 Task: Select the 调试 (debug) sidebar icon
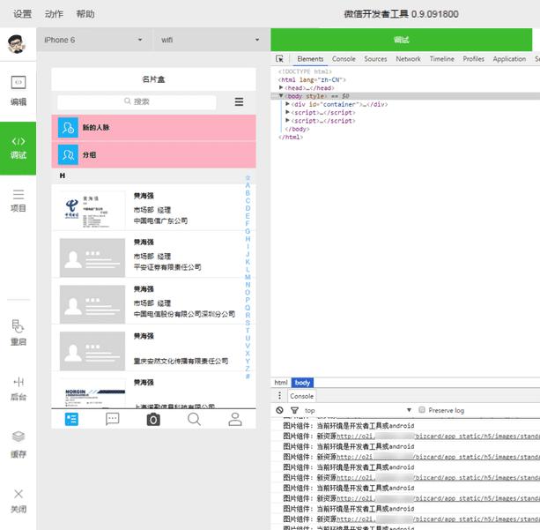[x=18, y=148]
